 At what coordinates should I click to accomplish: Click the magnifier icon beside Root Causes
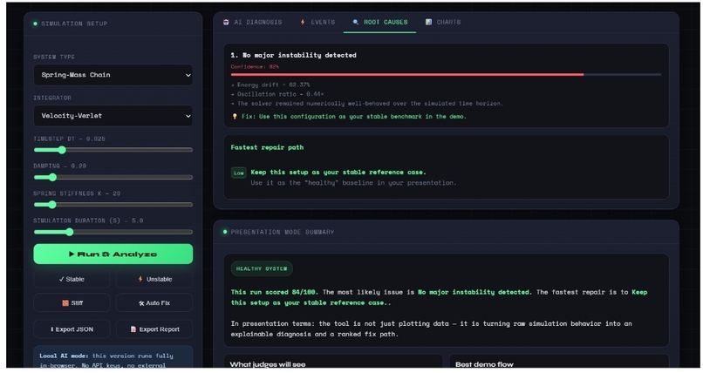pyautogui.click(x=356, y=22)
